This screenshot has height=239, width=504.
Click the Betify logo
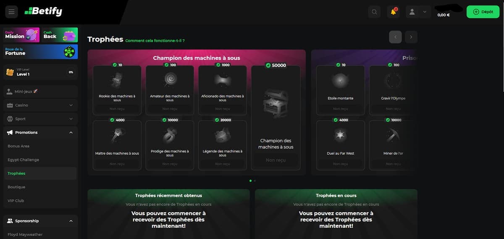click(43, 12)
